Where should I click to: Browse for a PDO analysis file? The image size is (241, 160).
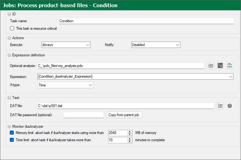click(x=211, y=66)
